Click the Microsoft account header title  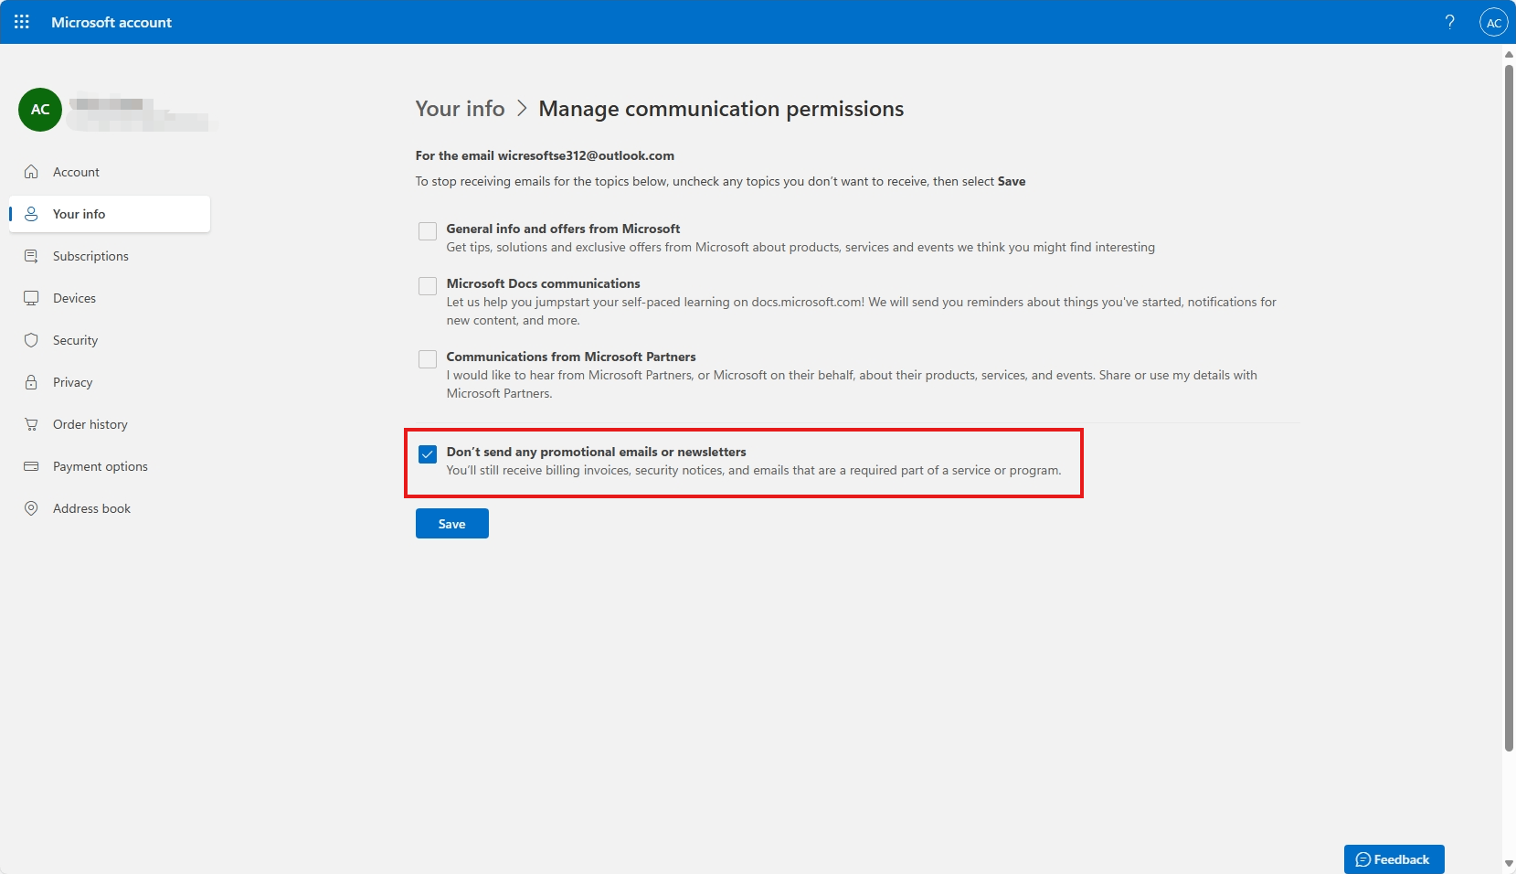pyautogui.click(x=111, y=22)
